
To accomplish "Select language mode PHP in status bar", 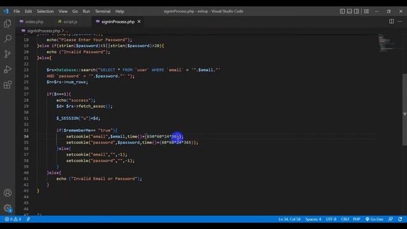I will (x=357, y=219).
